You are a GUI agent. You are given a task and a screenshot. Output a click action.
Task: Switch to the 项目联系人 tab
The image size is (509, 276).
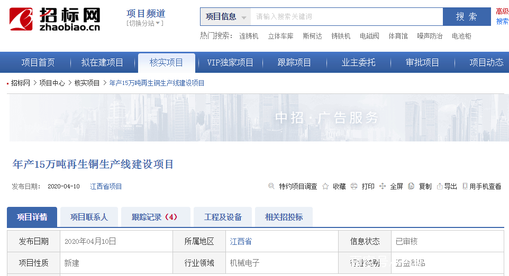tap(89, 217)
